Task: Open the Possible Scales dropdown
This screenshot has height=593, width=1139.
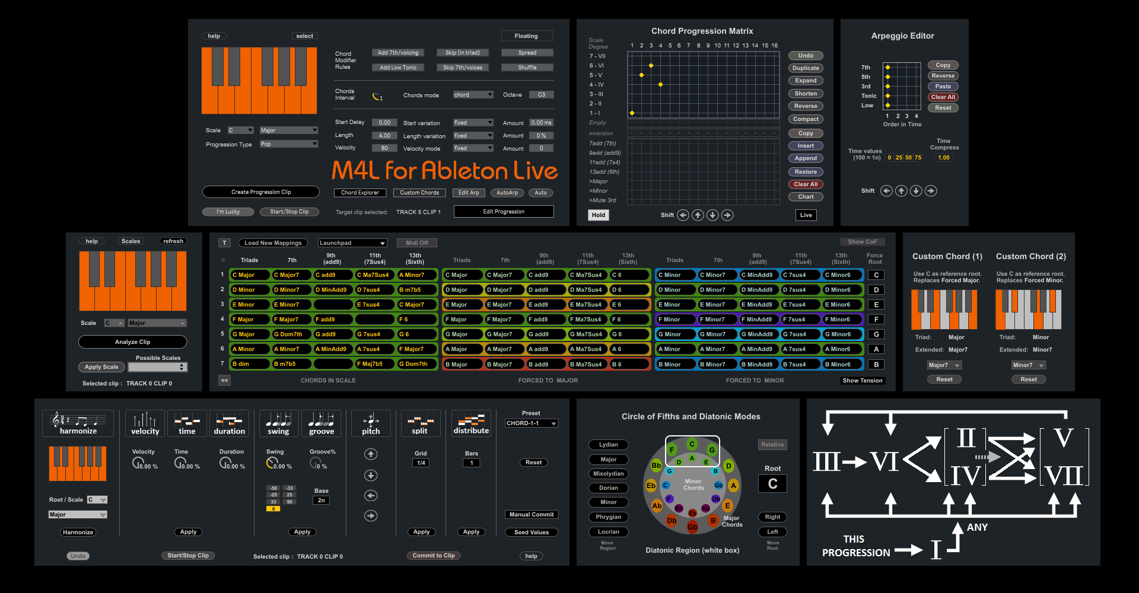Action: pos(158,367)
